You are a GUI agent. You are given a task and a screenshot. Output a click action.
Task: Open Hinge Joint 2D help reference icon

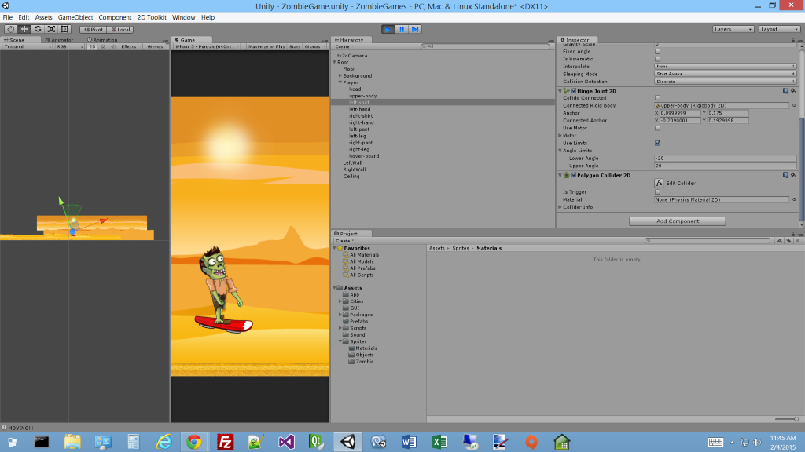tap(785, 91)
